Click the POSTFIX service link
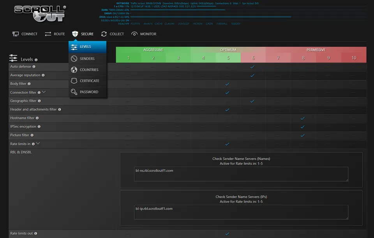The image size is (374, 238). (x=135, y=24)
